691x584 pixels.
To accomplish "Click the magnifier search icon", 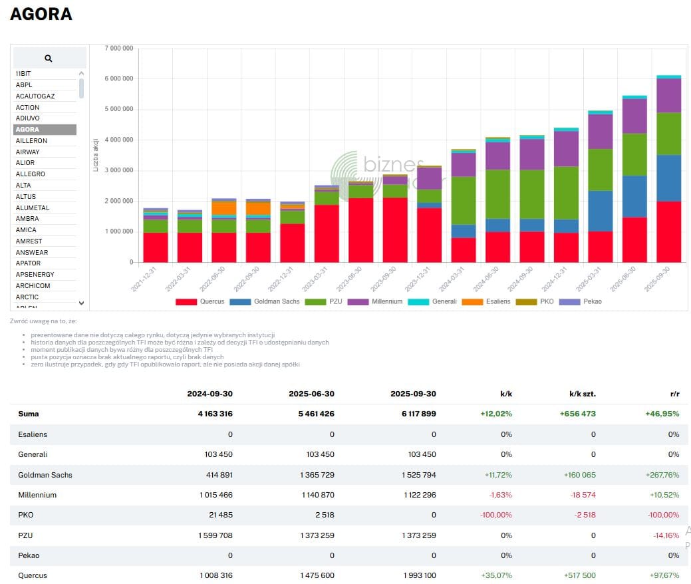I will click(49, 58).
